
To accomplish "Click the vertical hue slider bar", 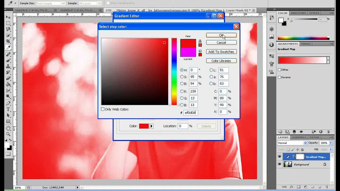I will point(174,72).
